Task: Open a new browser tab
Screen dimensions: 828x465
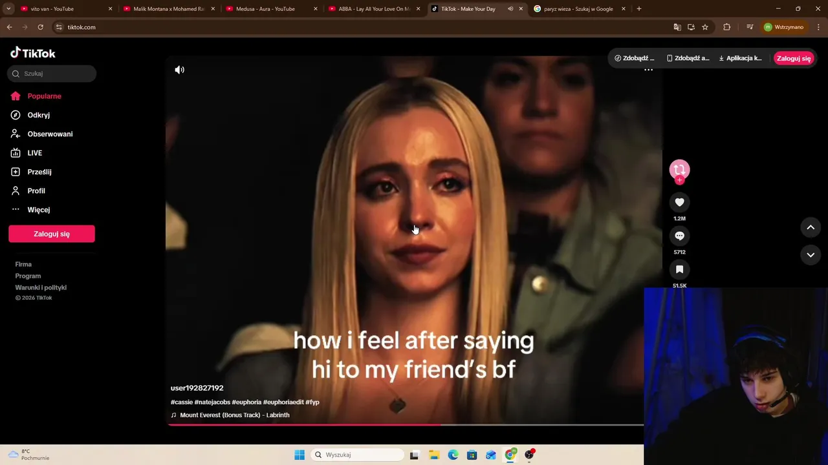Action: tap(639, 9)
